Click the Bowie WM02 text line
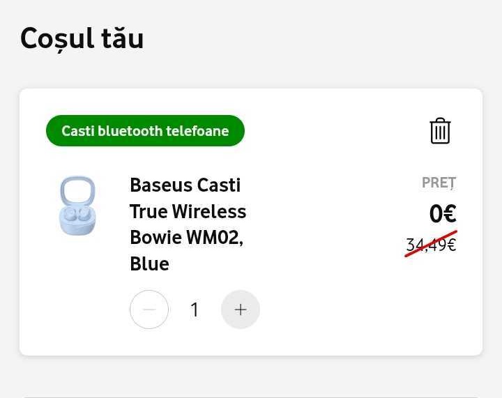The height and width of the screenshot is (398, 502). tap(187, 238)
